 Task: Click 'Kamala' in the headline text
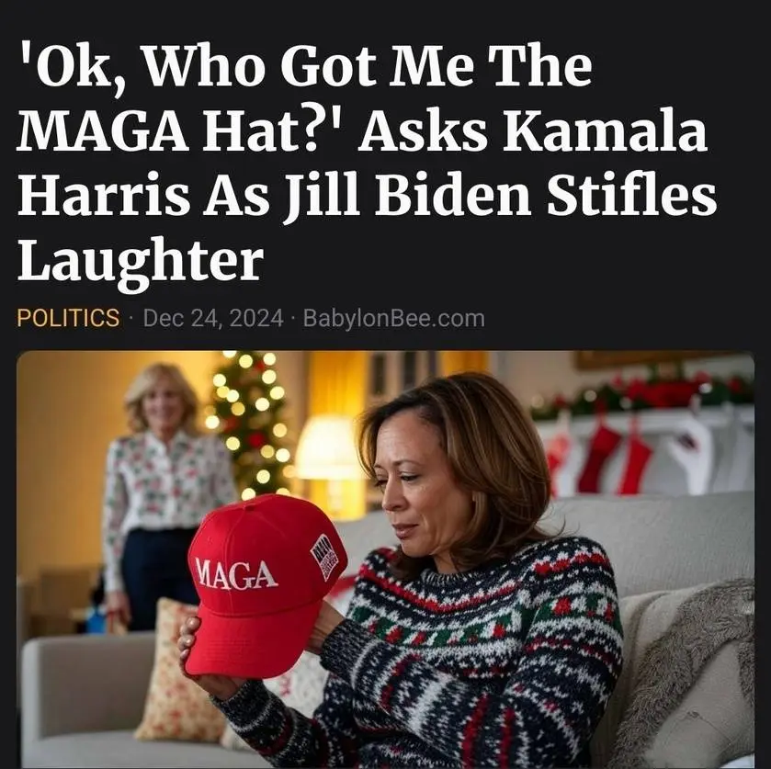[x=605, y=131]
